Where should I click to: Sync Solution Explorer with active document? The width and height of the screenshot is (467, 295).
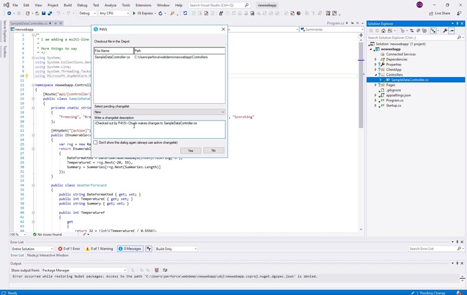pos(412,30)
